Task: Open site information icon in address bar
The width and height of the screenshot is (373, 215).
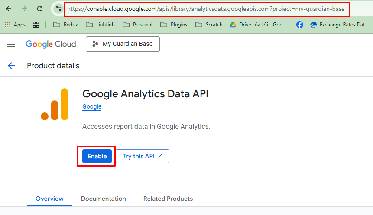Action: pos(58,9)
